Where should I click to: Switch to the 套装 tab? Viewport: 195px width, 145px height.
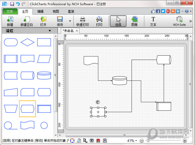pos(71,11)
